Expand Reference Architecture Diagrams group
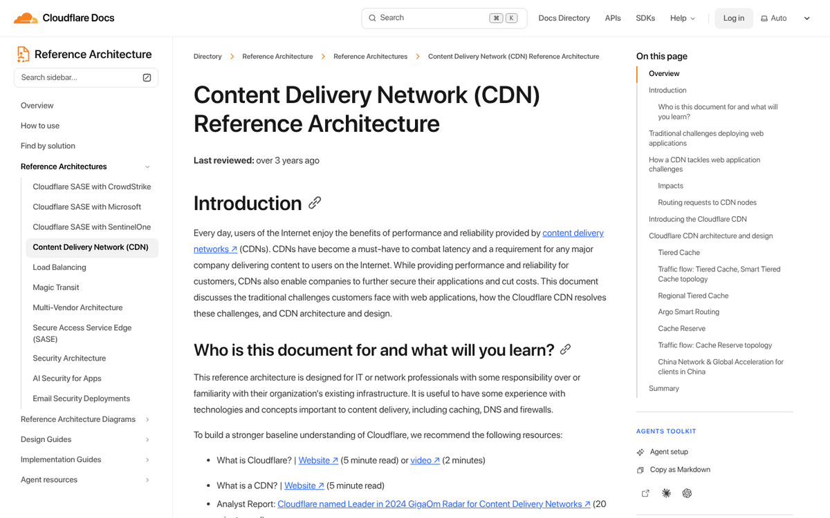830x518 pixels. pos(147,419)
